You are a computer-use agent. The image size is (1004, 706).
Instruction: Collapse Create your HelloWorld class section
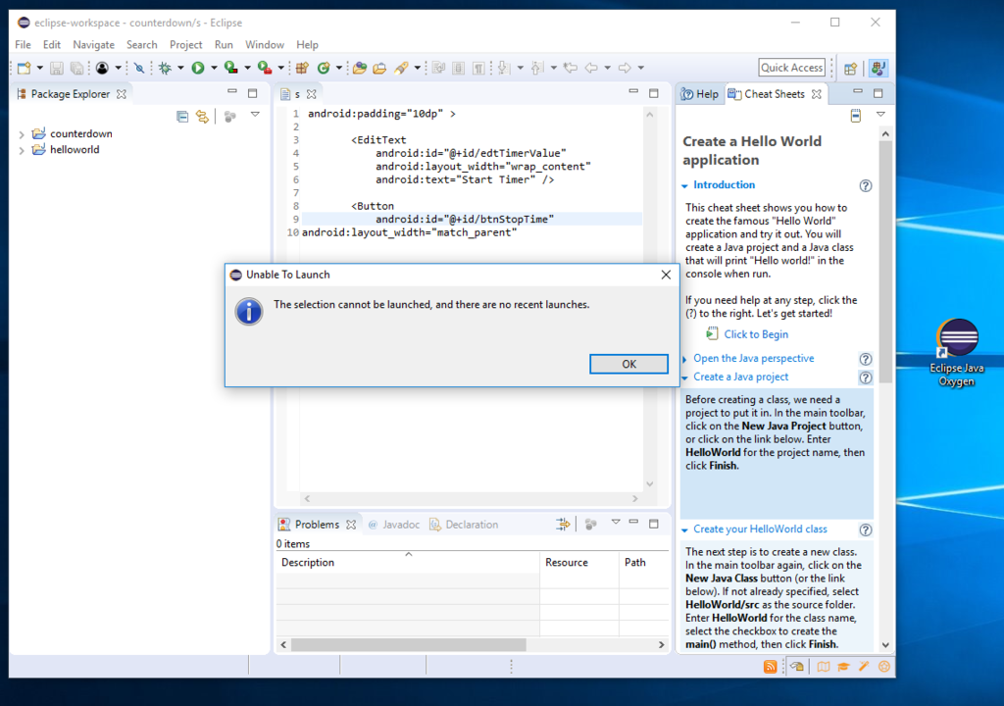[x=684, y=529]
